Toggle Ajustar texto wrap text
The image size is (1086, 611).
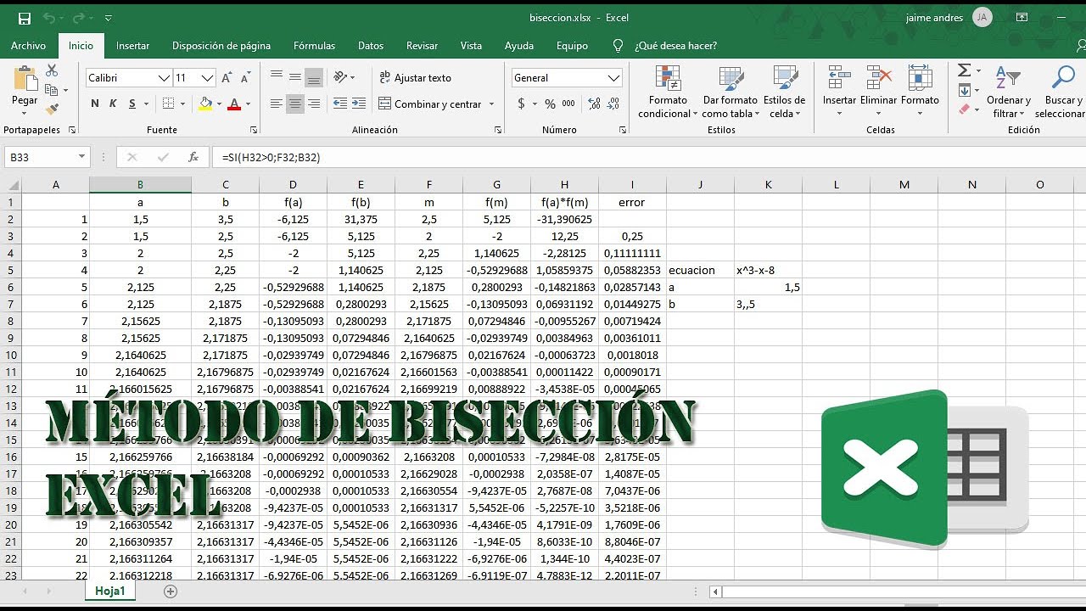click(x=415, y=77)
